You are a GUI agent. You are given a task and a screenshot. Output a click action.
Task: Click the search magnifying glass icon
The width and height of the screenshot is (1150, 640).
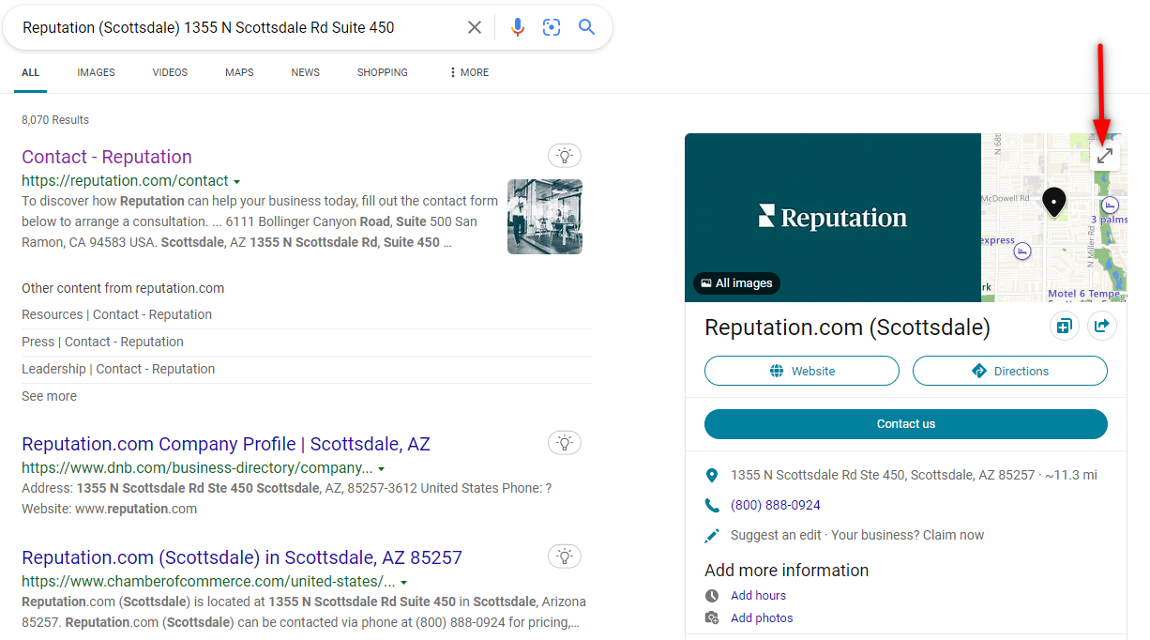coord(586,27)
